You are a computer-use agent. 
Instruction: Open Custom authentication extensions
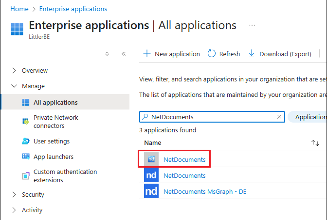(65, 176)
